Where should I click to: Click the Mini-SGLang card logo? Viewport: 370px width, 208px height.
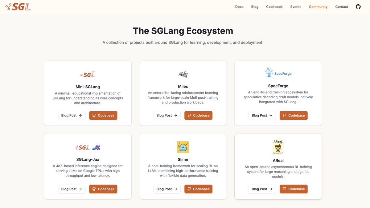pyautogui.click(x=88, y=74)
